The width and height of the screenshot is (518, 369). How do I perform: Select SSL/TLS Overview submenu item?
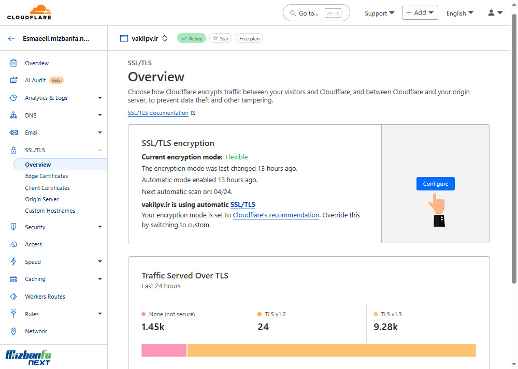[61, 165]
